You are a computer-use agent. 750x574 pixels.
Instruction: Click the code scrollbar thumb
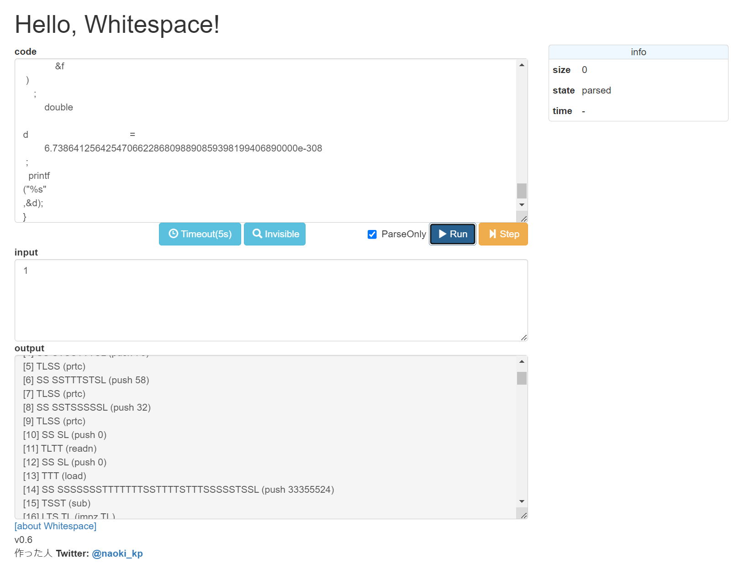click(x=522, y=191)
